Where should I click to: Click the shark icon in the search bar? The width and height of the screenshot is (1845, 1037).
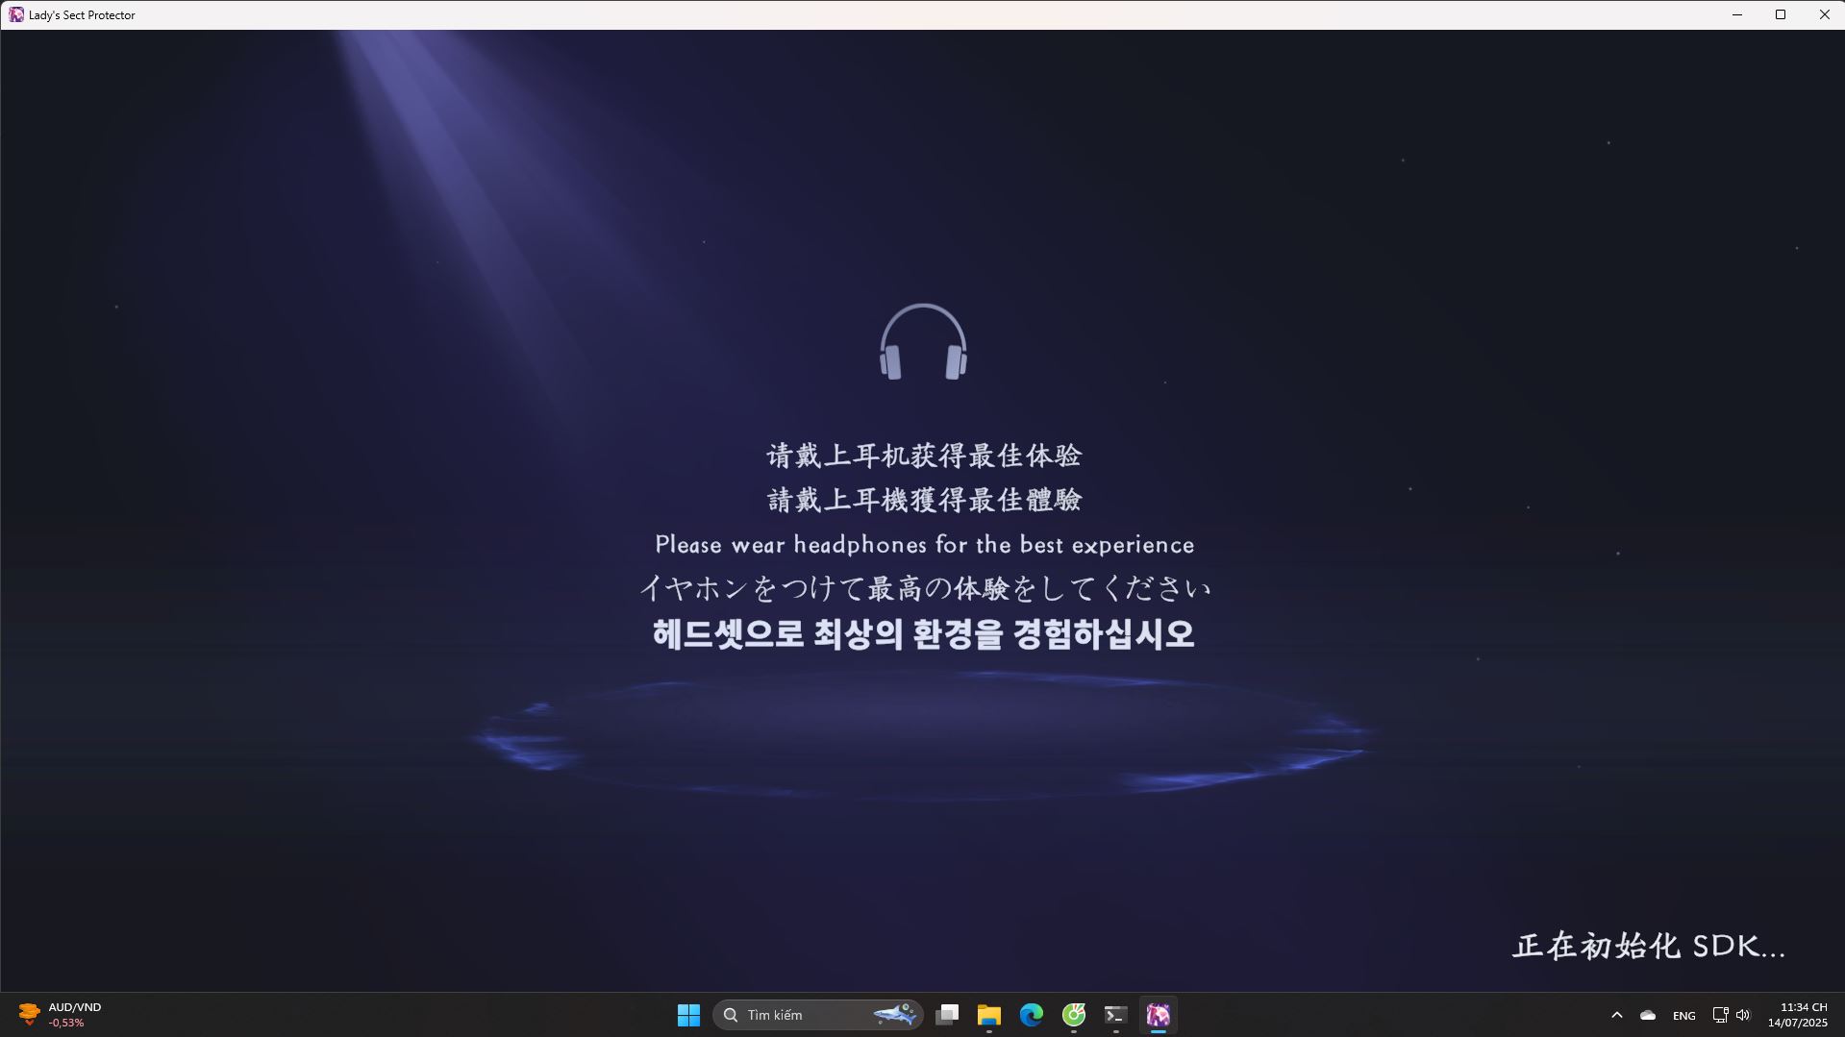point(896,1014)
